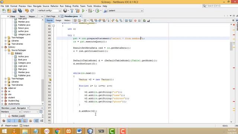Toggle Sort by Name in Navigator
This screenshot has width=238, height=134.
pyautogui.click(x=36, y=121)
